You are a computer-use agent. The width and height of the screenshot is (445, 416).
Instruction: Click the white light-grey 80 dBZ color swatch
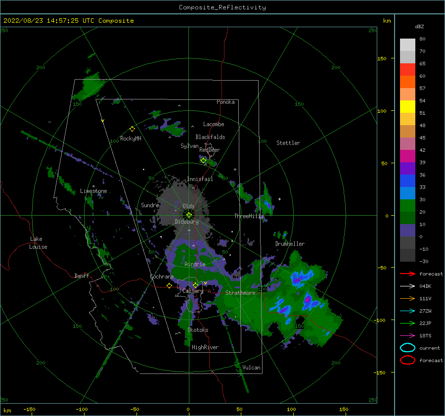(x=407, y=45)
